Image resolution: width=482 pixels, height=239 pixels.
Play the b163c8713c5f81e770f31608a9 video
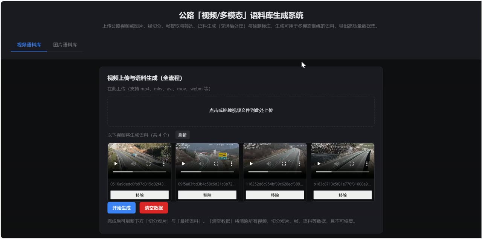click(319, 164)
